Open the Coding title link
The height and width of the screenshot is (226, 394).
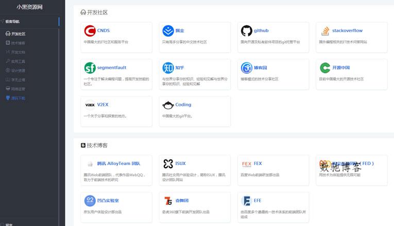(183, 104)
